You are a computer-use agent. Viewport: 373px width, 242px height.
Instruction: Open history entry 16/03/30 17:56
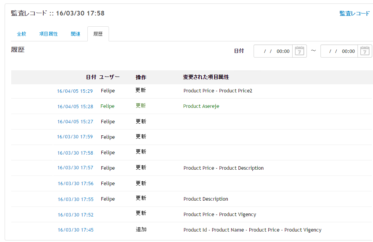pos(75,184)
